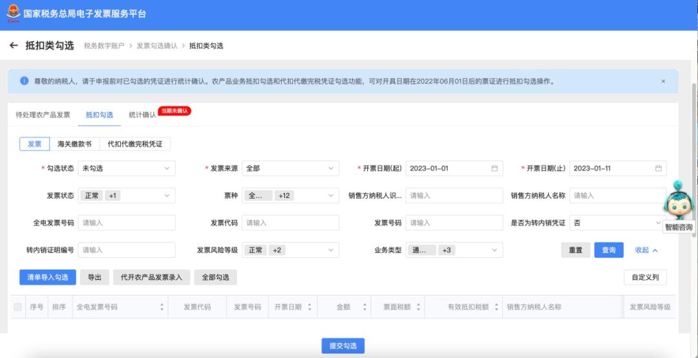698x358 pixels.
Task: Switch to the 统计确认 tab
Action: (x=142, y=115)
